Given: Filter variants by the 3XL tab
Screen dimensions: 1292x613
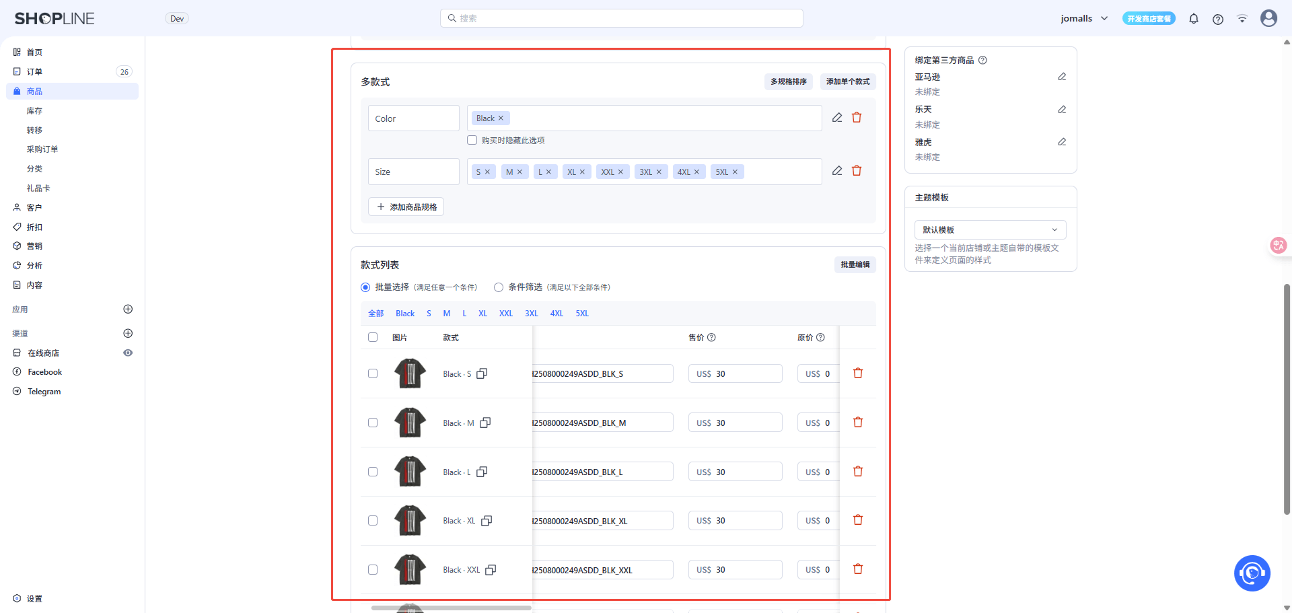Looking at the screenshot, I should click(532, 314).
